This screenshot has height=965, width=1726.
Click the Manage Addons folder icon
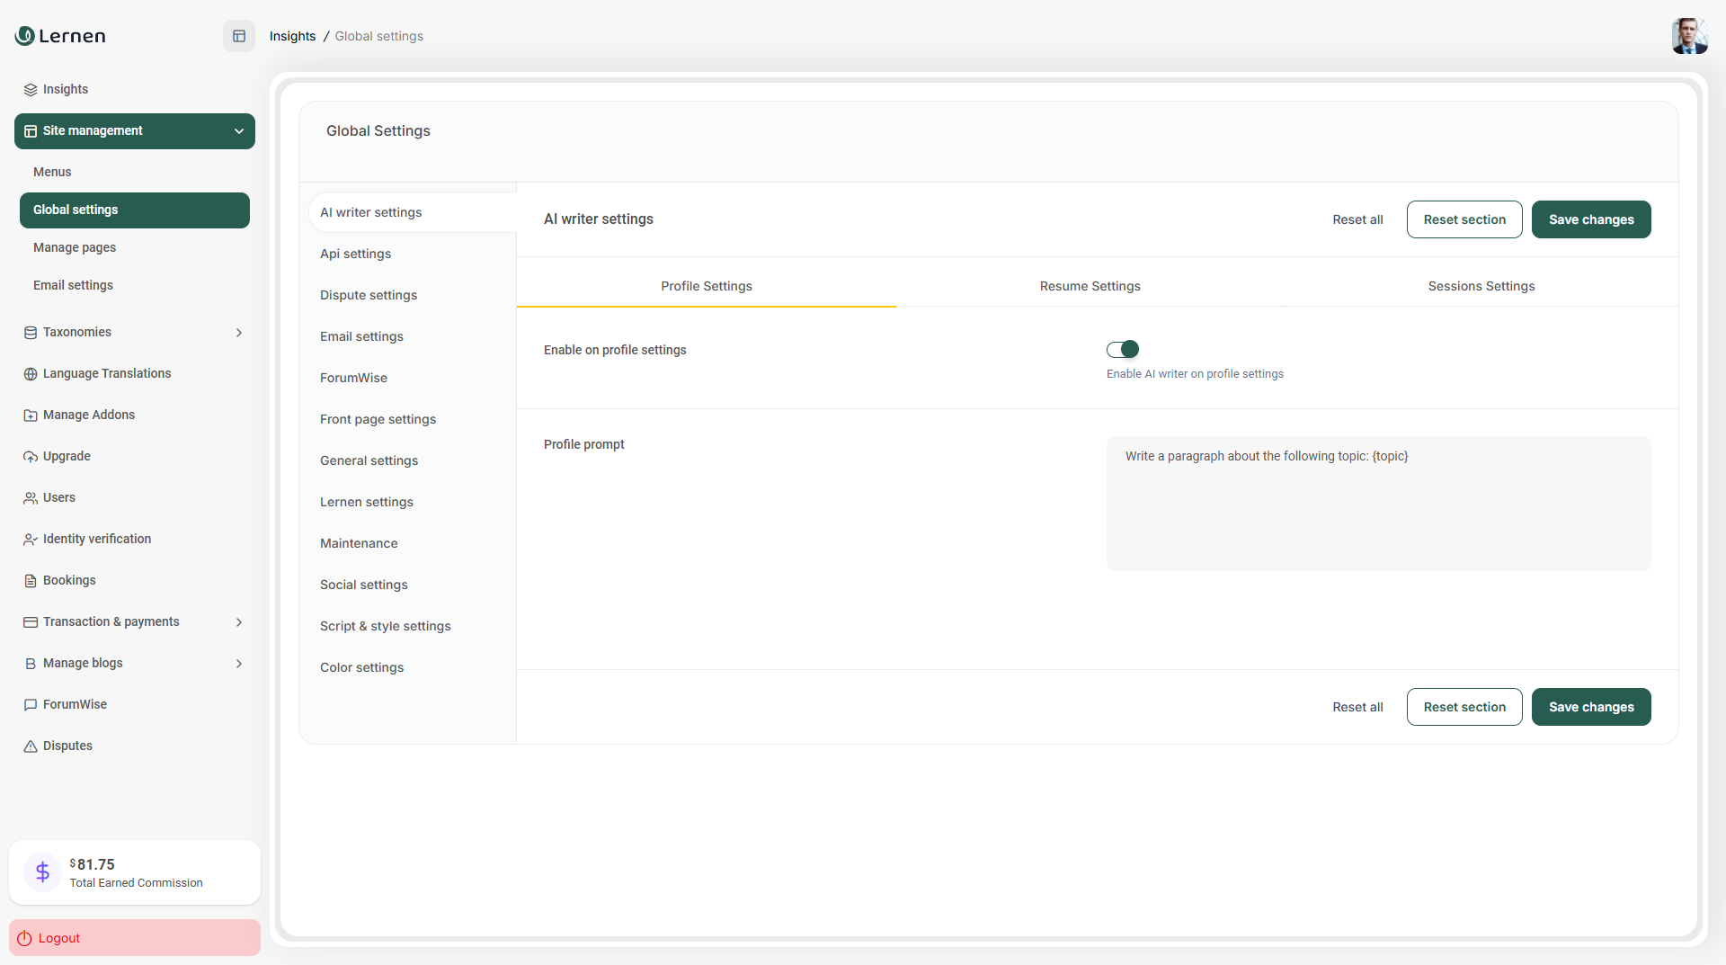click(x=31, y=415)
